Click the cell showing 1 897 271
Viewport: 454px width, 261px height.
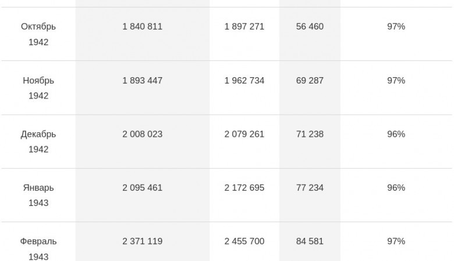244,27
